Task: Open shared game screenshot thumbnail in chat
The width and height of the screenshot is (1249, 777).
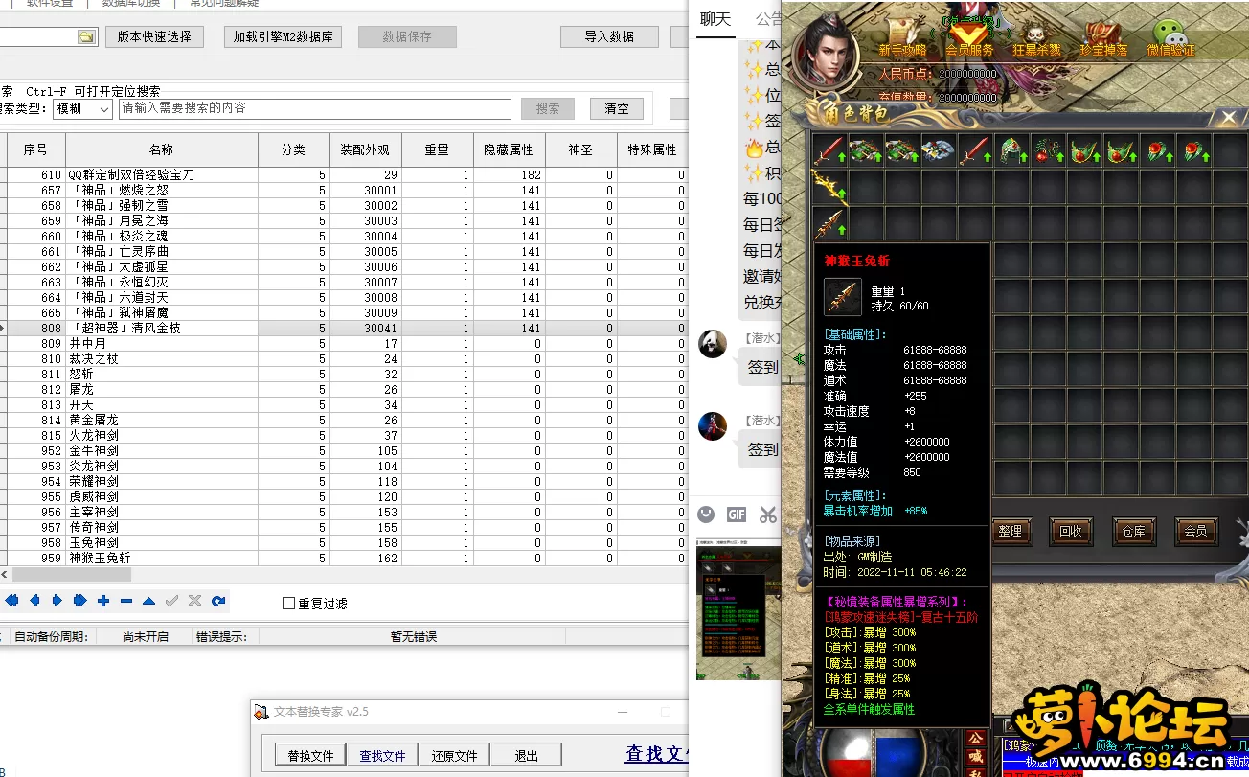Action: pos(737,610)
